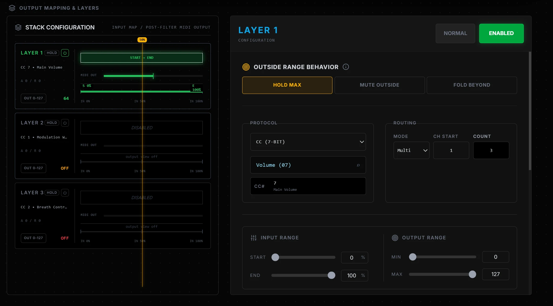Click the Outside Range Behavior info icon
The width and height of the screenshot is (553, 306).
(x=346, y=67)
